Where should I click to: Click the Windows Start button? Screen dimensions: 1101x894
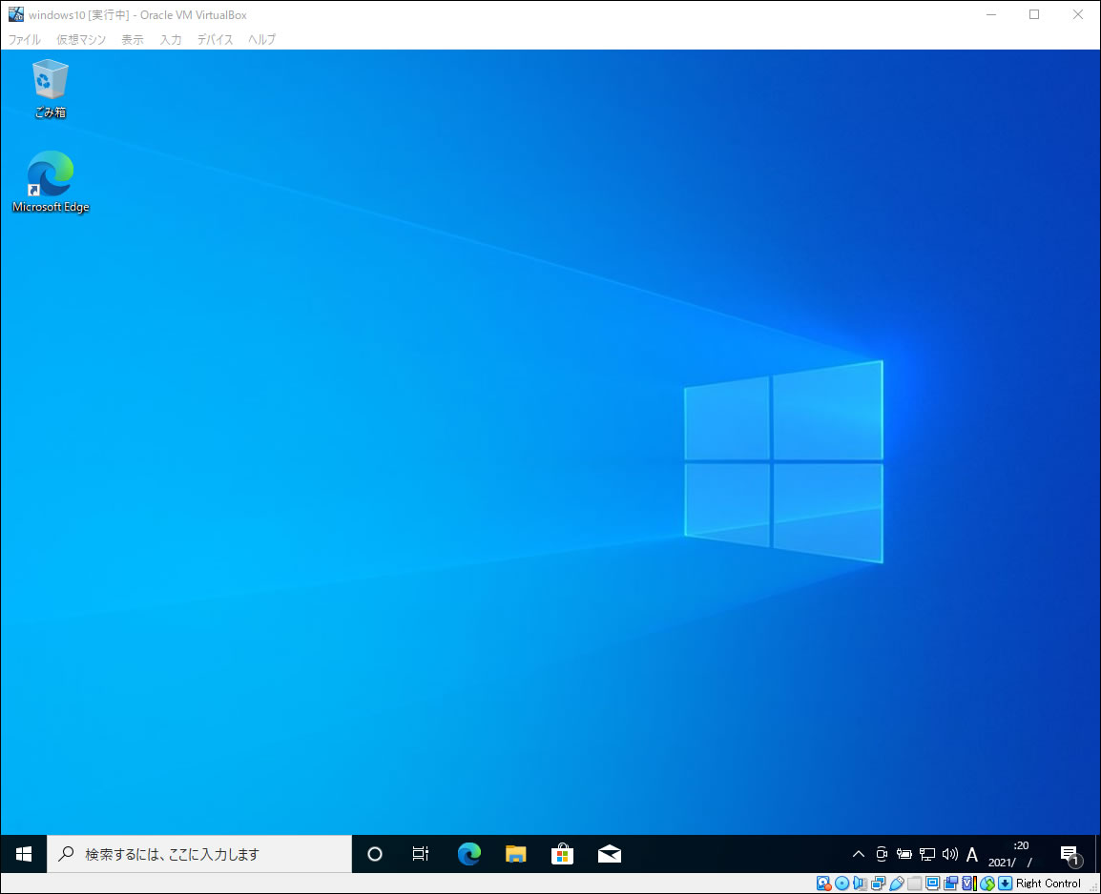[x=23, y=854]
